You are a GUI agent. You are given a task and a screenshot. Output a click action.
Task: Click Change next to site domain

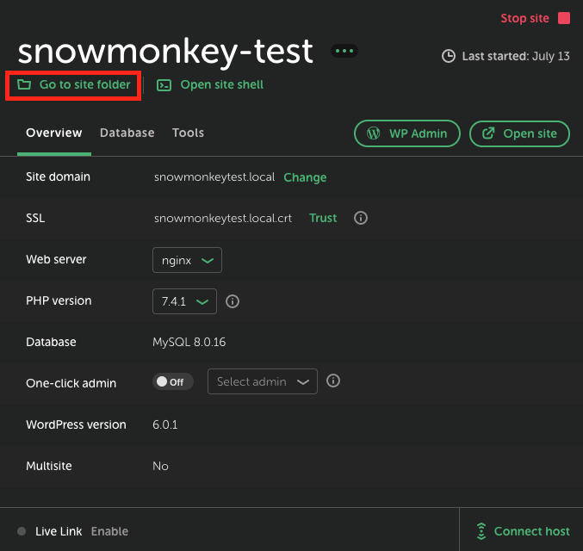point(305,177)
